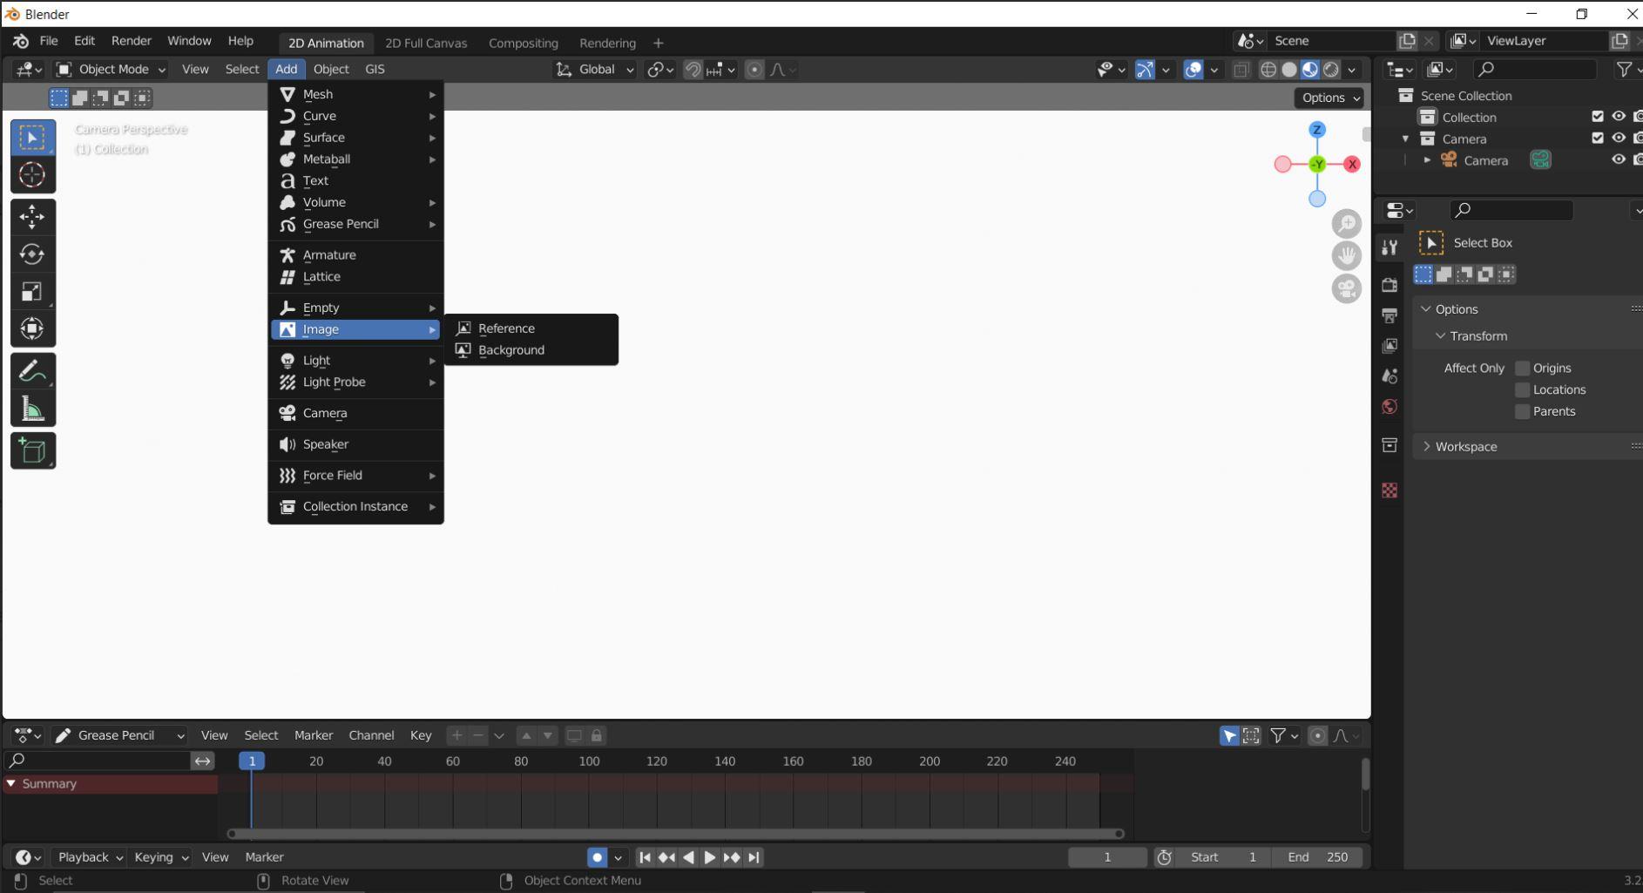Screen dimensions: 1643x893
Task: Activate the Annotate tool
Action: pyautogui.click(x=32, y=371)
